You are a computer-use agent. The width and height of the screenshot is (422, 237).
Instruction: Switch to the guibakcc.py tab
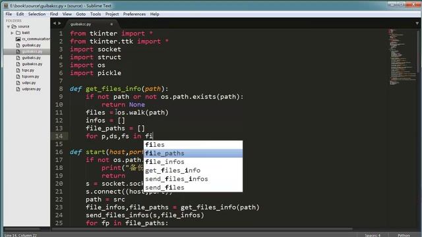coord(80,24)
